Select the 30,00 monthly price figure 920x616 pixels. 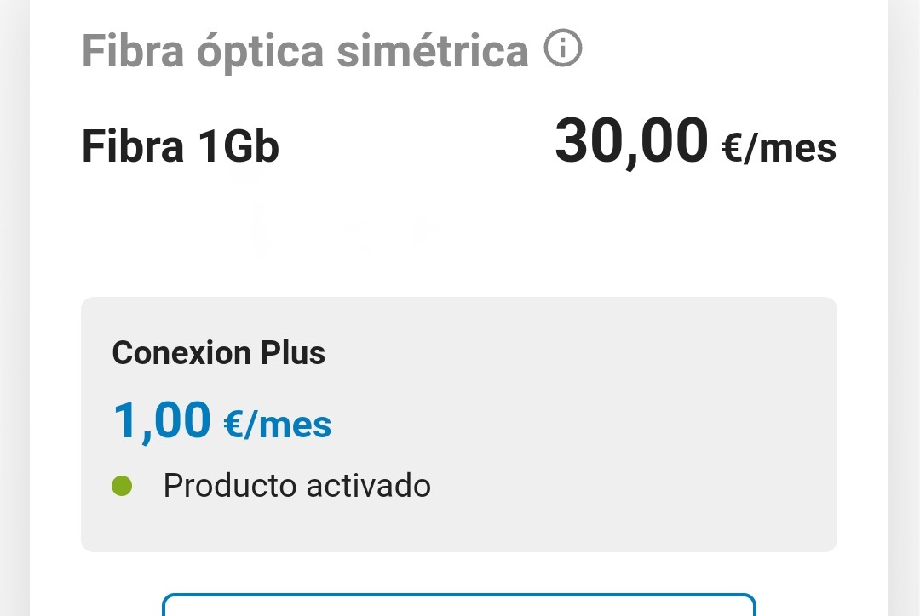631,141
